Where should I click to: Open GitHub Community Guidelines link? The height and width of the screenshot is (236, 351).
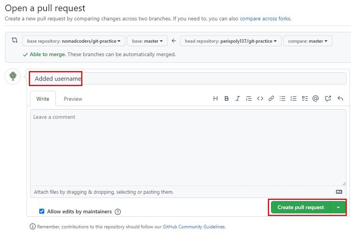click(194, 227)
